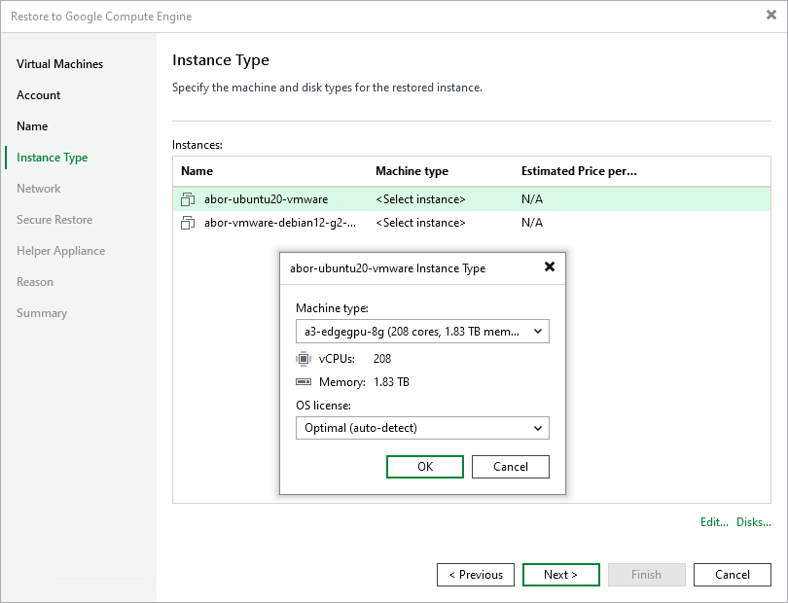This screenshot has width=788, height=603.
Task: Click <Select instance> for abor-vmware-debian12-g2
Action: (420, 223)
